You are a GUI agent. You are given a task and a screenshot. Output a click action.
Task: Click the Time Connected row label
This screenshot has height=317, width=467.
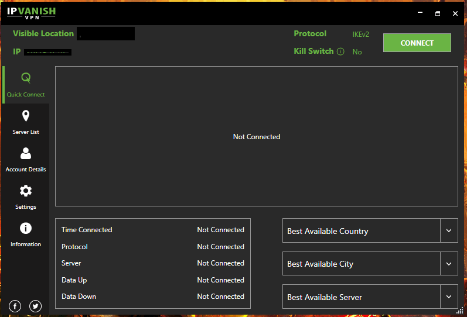pyautogui.click(x=87, y=230)
